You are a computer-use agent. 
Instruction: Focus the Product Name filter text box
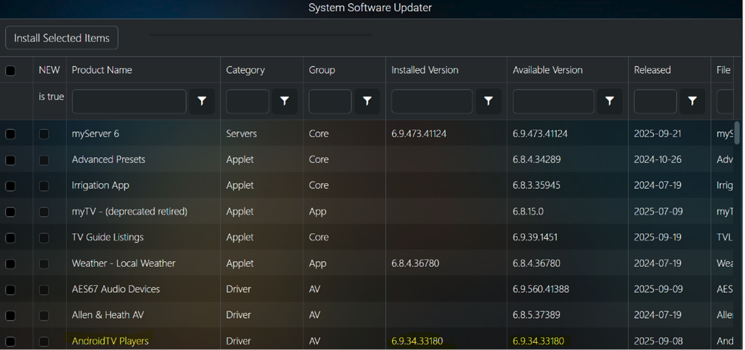pos(129,101)
